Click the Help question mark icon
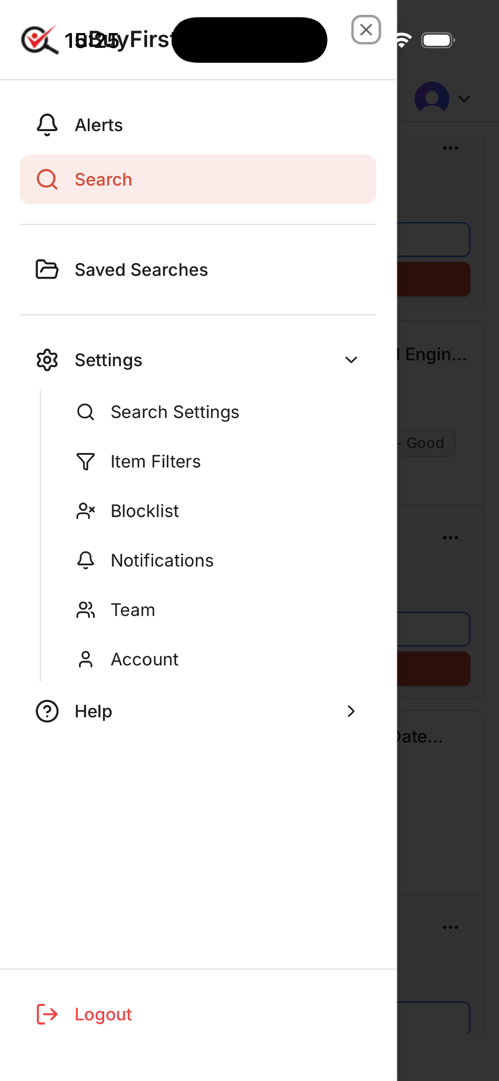This screenshot has width=499, height=1081. click(47, 711)
